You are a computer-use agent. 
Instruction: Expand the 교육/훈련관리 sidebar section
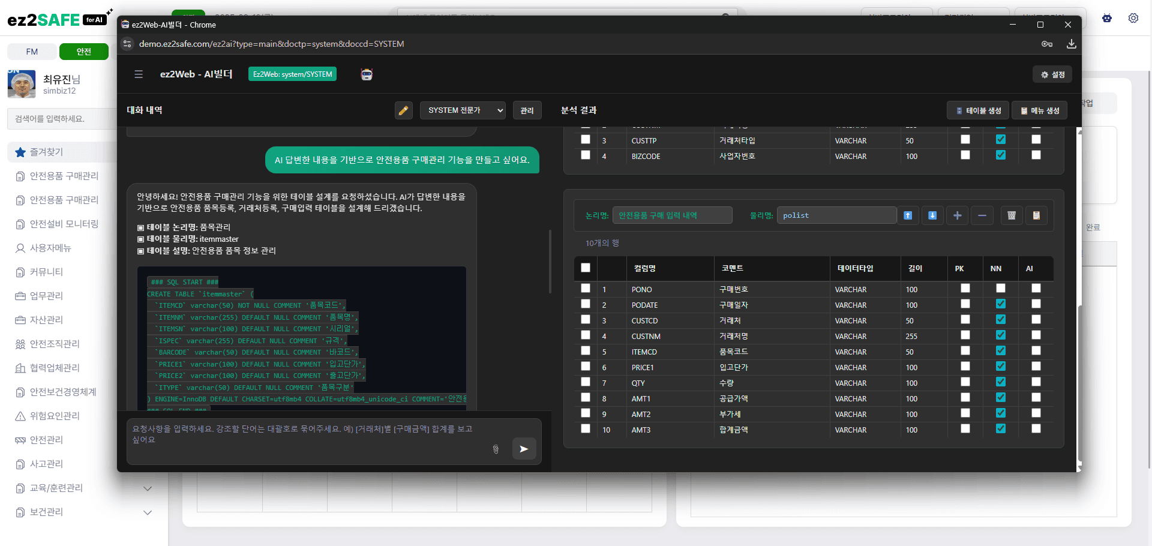click(x=147, y=488)
